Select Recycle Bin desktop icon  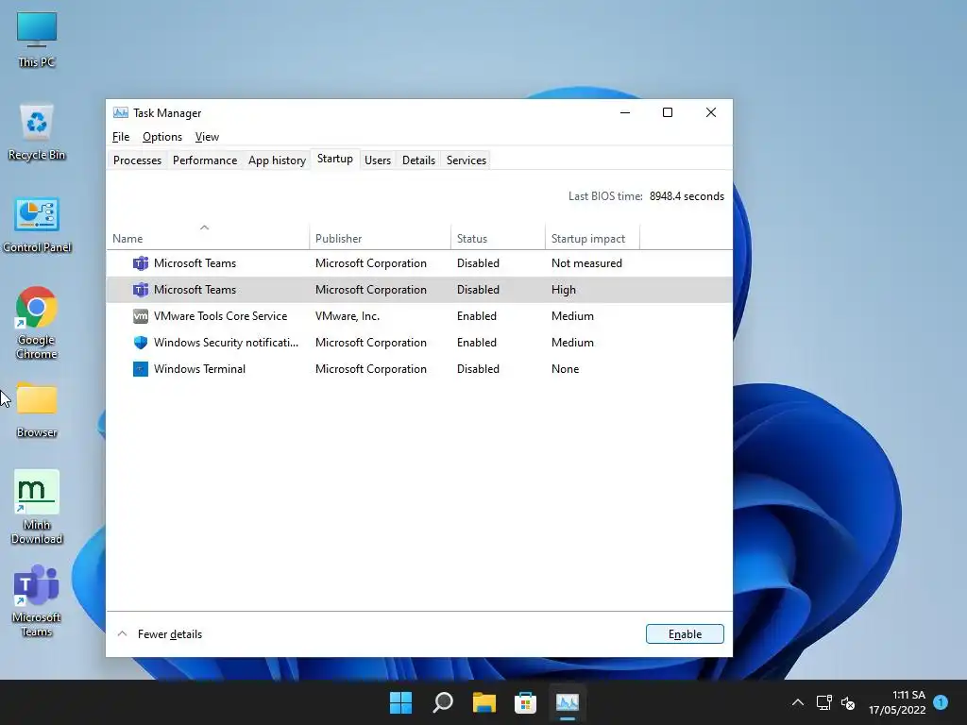37,132
